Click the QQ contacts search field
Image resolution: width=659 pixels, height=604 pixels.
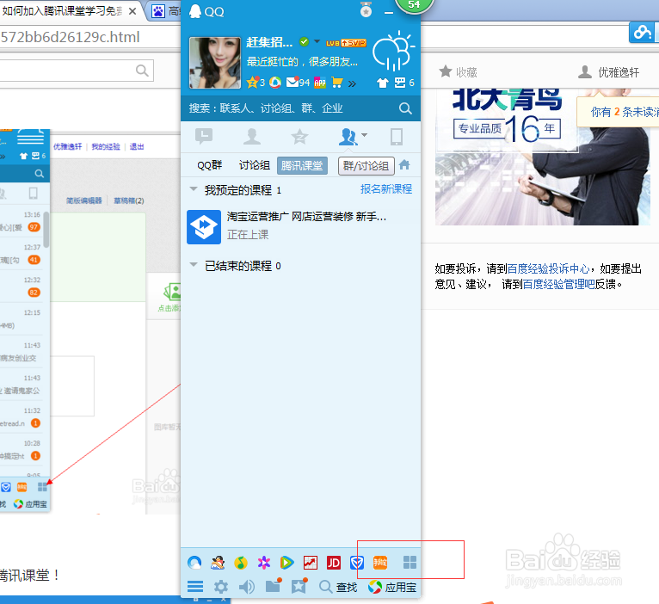pos(290,108)
